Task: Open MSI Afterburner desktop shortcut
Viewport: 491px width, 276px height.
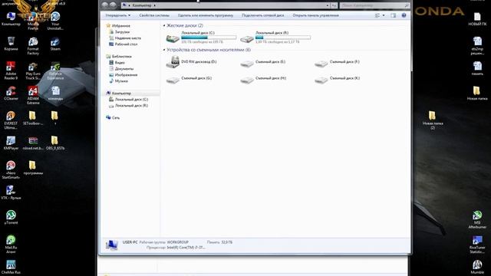Action: point(477,219)
